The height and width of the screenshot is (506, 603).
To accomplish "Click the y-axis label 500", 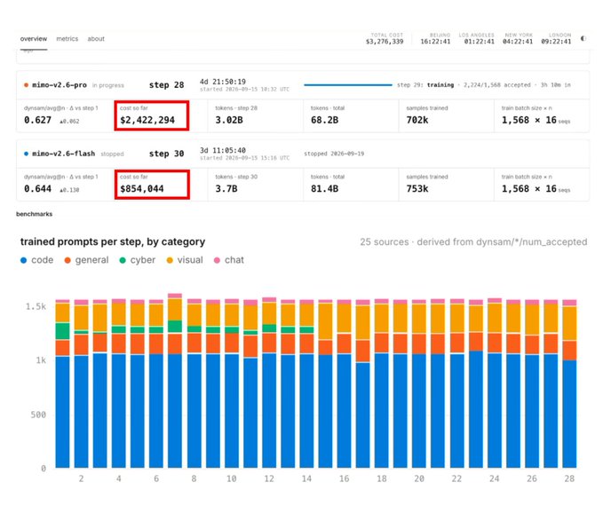I will click(38, 415).
